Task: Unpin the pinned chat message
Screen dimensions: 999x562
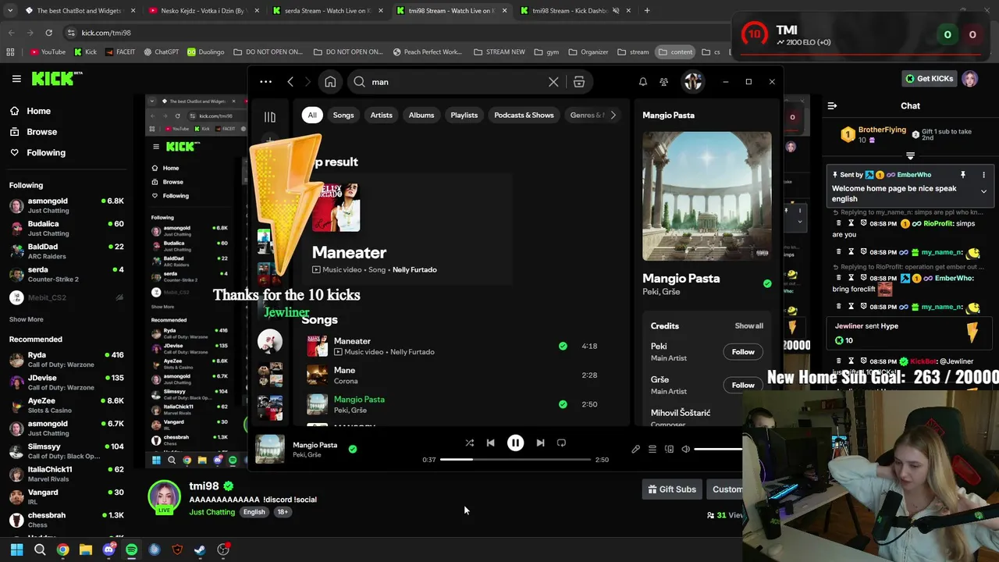Action: (x=963, y=175)
